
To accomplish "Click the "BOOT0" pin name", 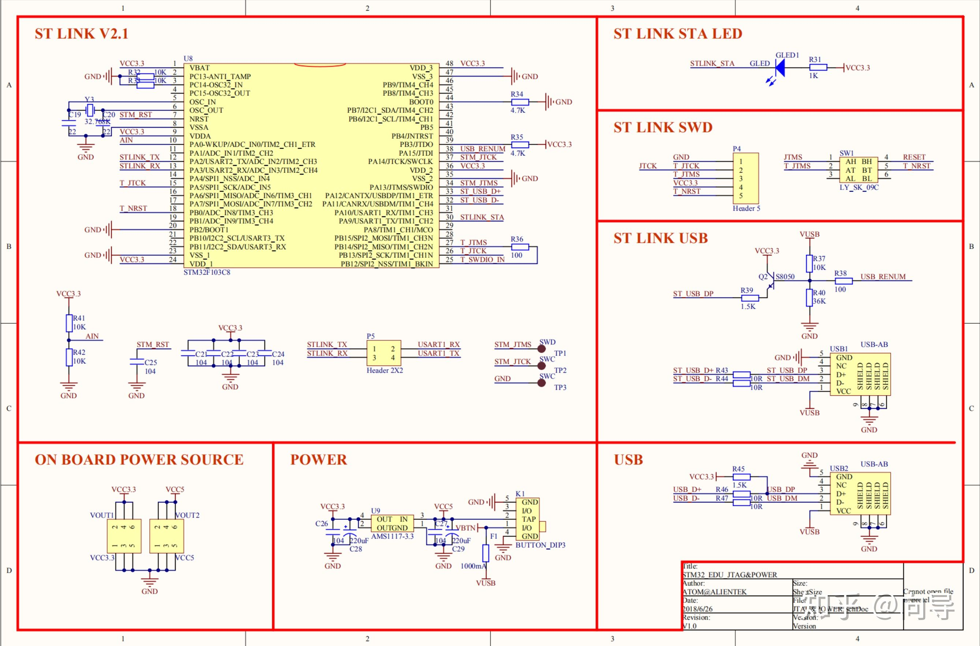I will pyautogui.click(x=421, y=102).
